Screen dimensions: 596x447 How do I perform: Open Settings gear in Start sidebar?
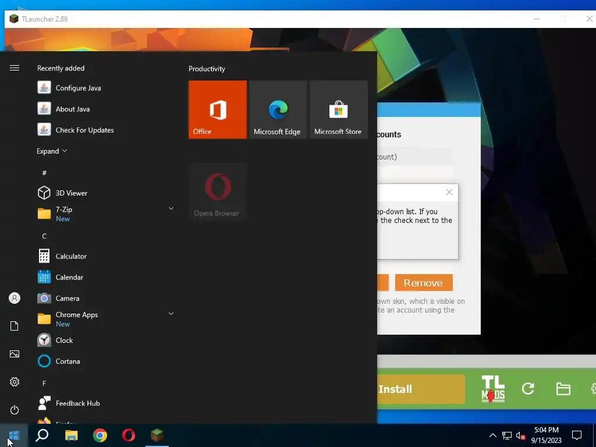click(x=15, y=382)
